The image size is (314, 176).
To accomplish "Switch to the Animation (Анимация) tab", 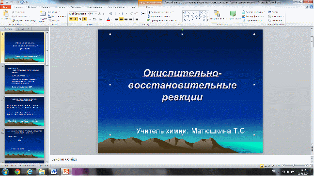I will coord(76,7).
